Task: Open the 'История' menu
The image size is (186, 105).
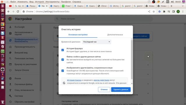Action: point(40,2)
